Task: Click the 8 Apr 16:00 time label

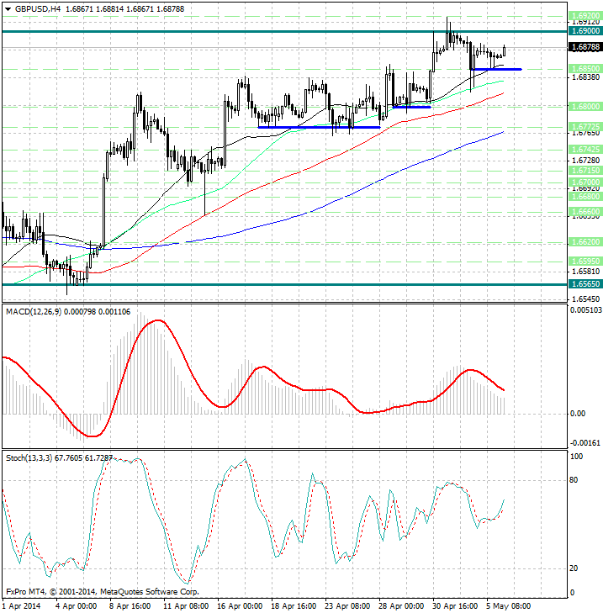Action: click(130, 604)
